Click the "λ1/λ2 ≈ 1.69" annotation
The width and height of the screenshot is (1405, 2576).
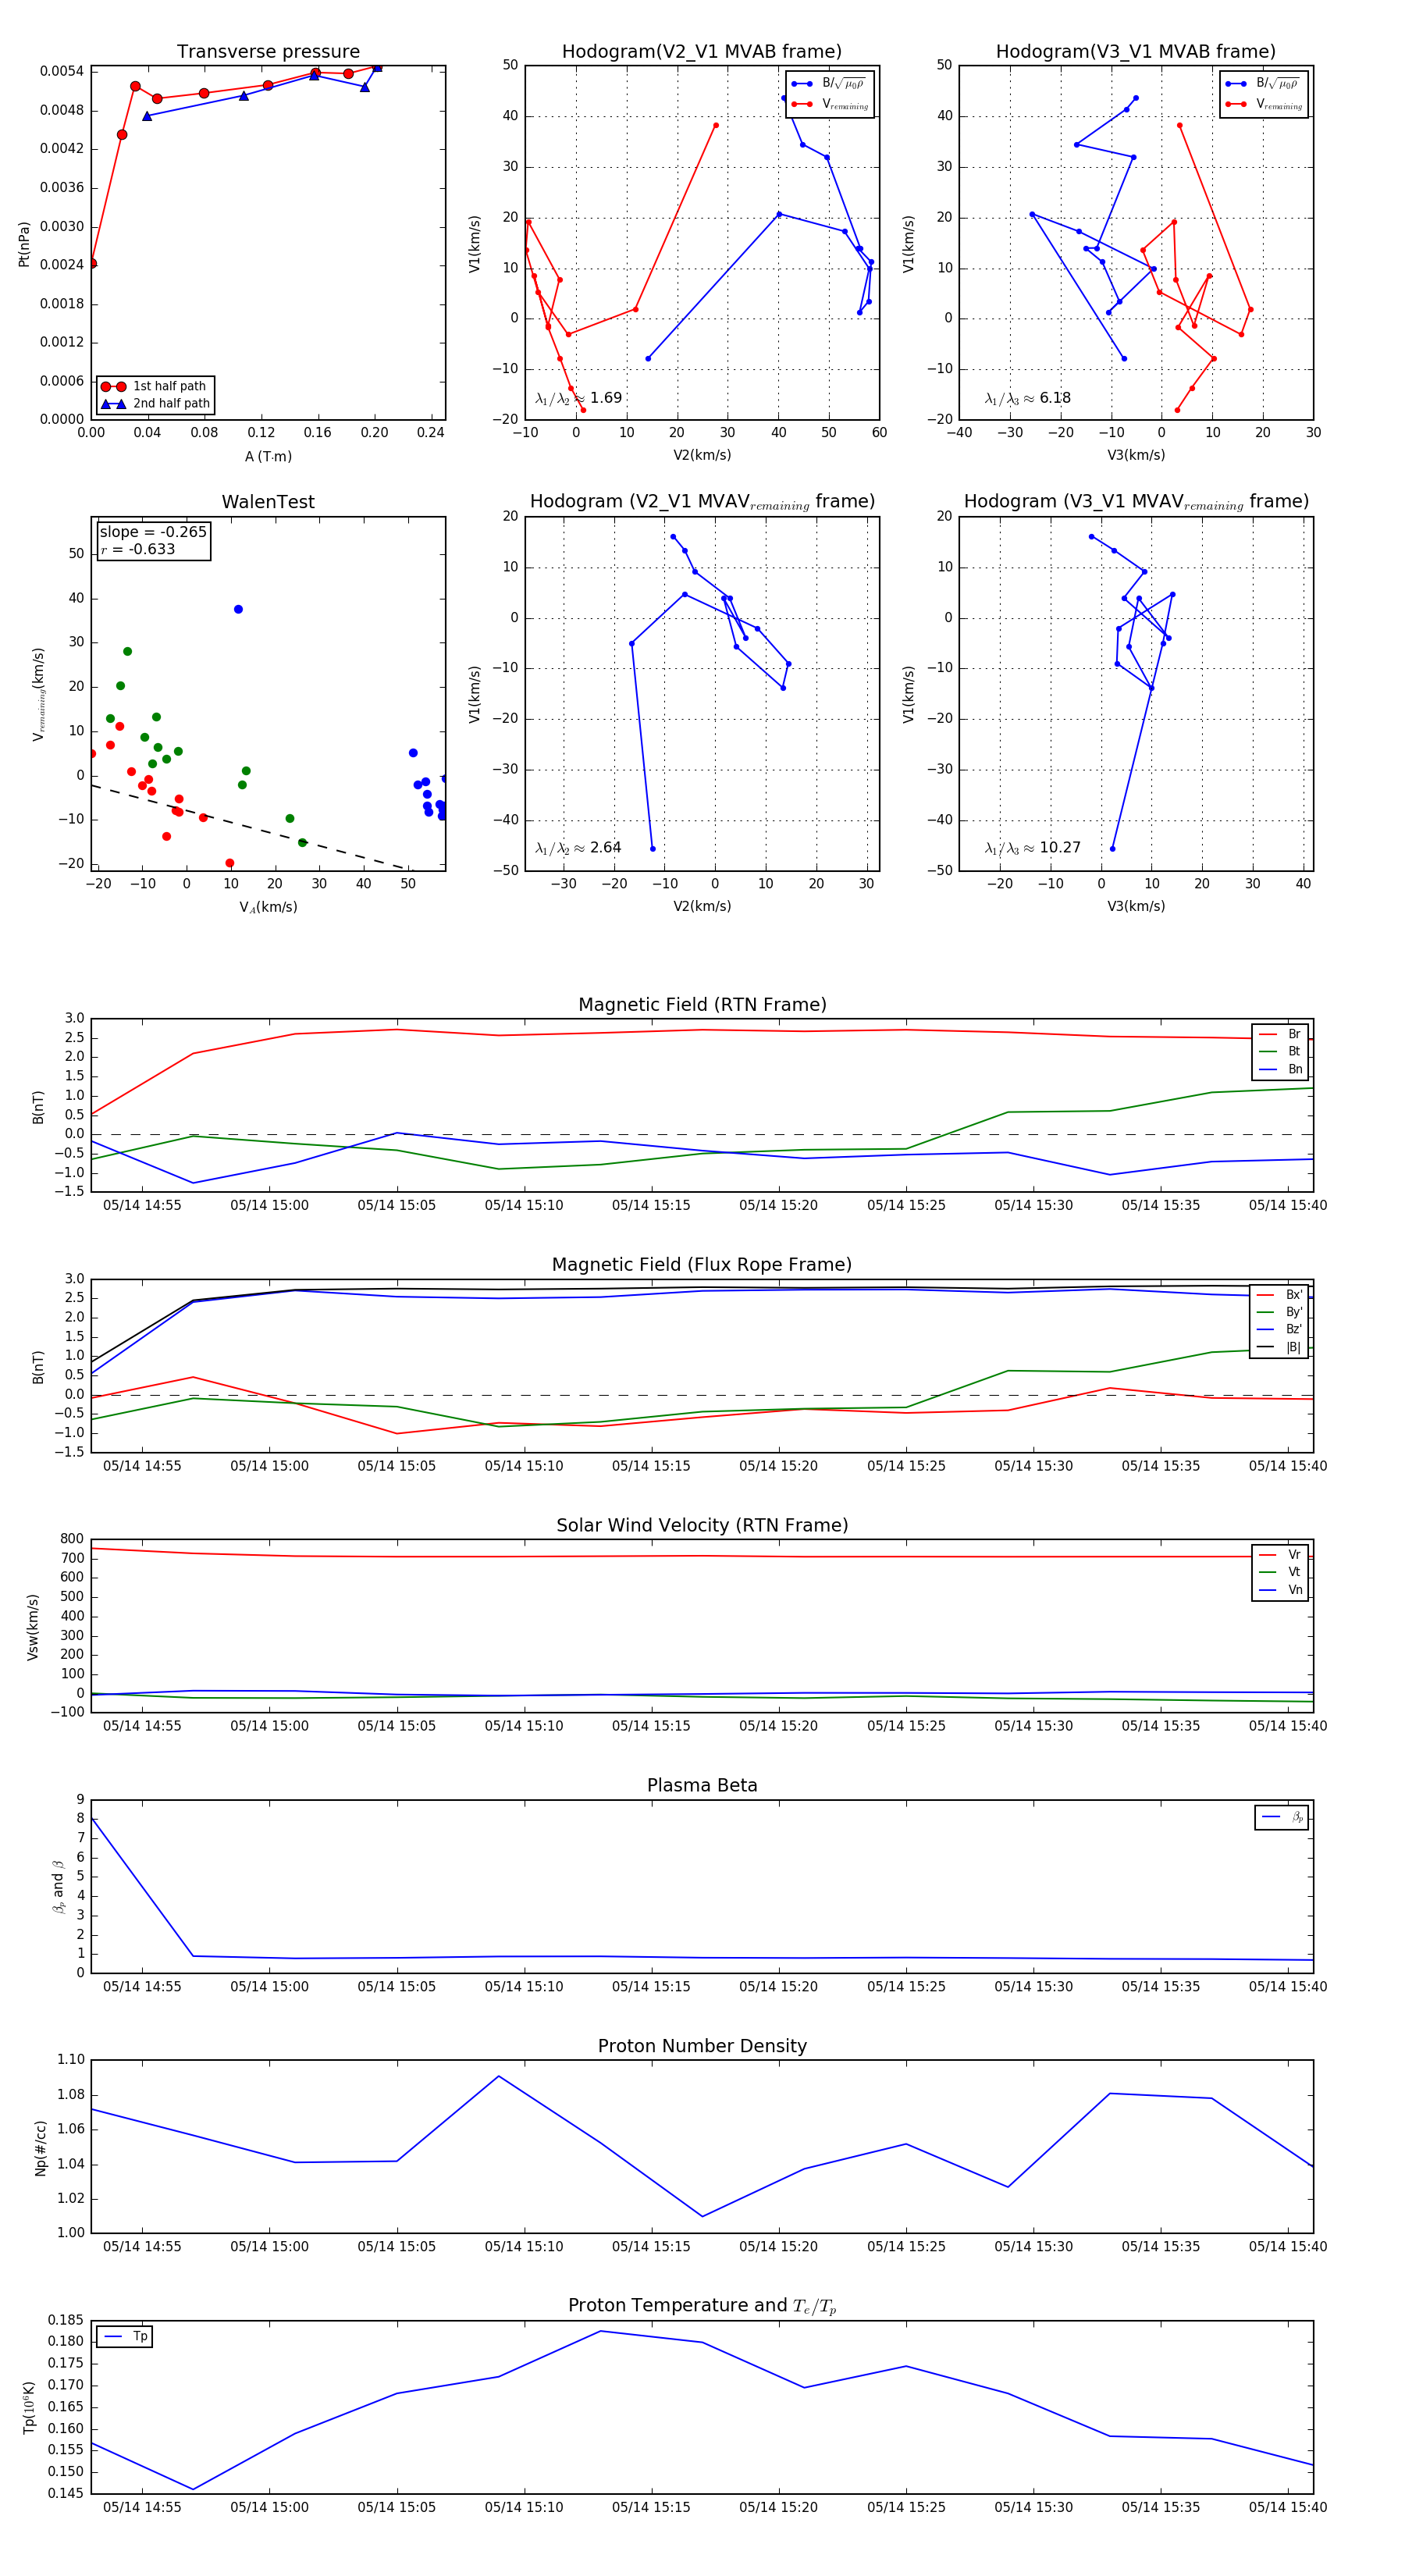(x=578, y=398)
